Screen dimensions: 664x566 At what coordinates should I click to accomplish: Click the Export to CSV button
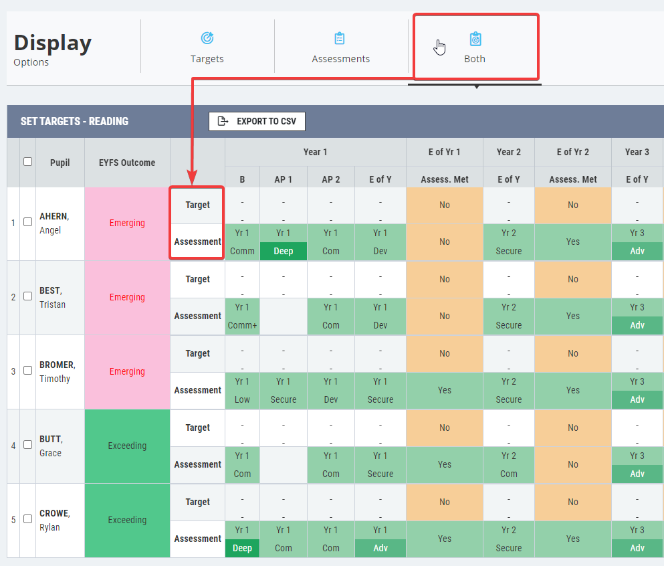pos(257,122)
